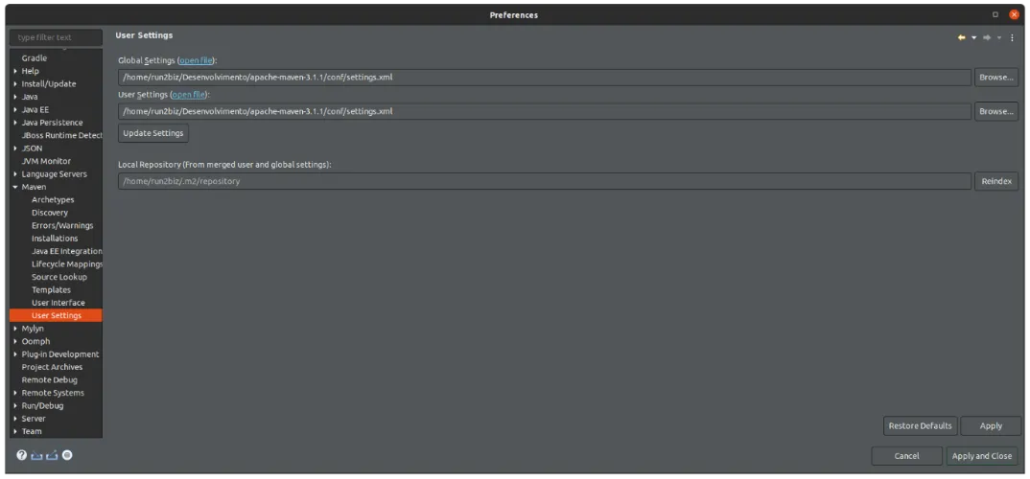Select Remote Debug preference page
The image size is (1030, 479).
click(x=49, y=380)
